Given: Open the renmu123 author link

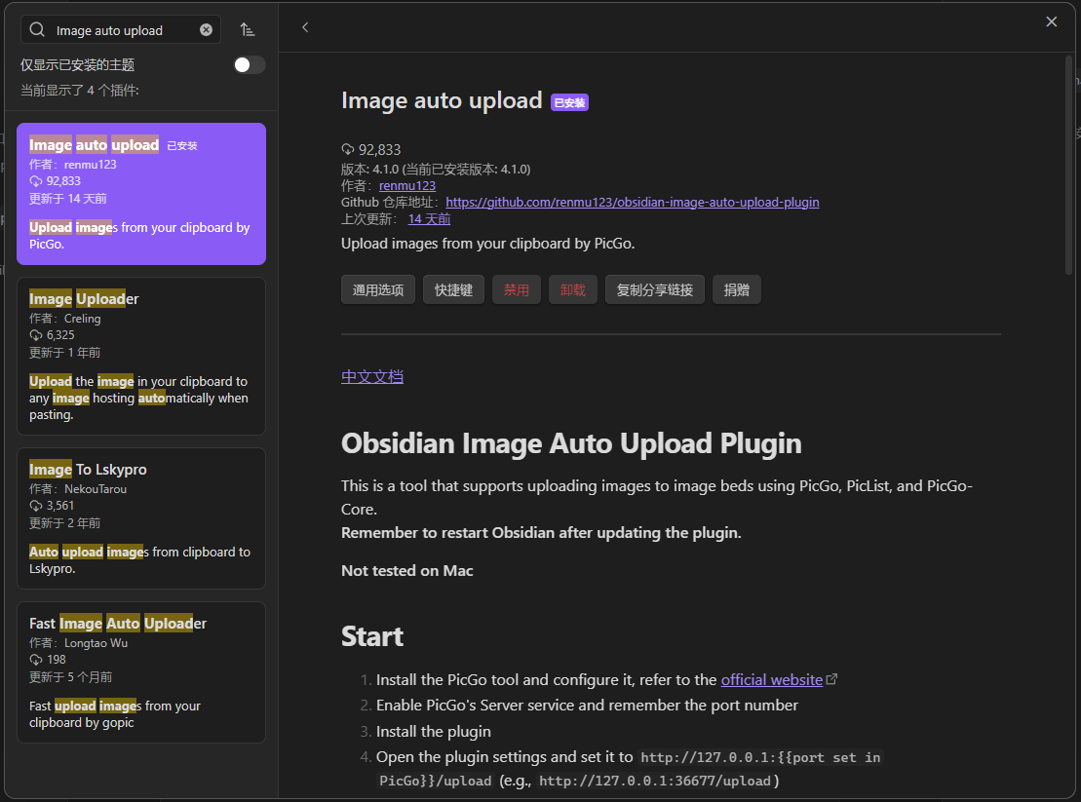Looking at the screenshot, I should coord(406,184).
